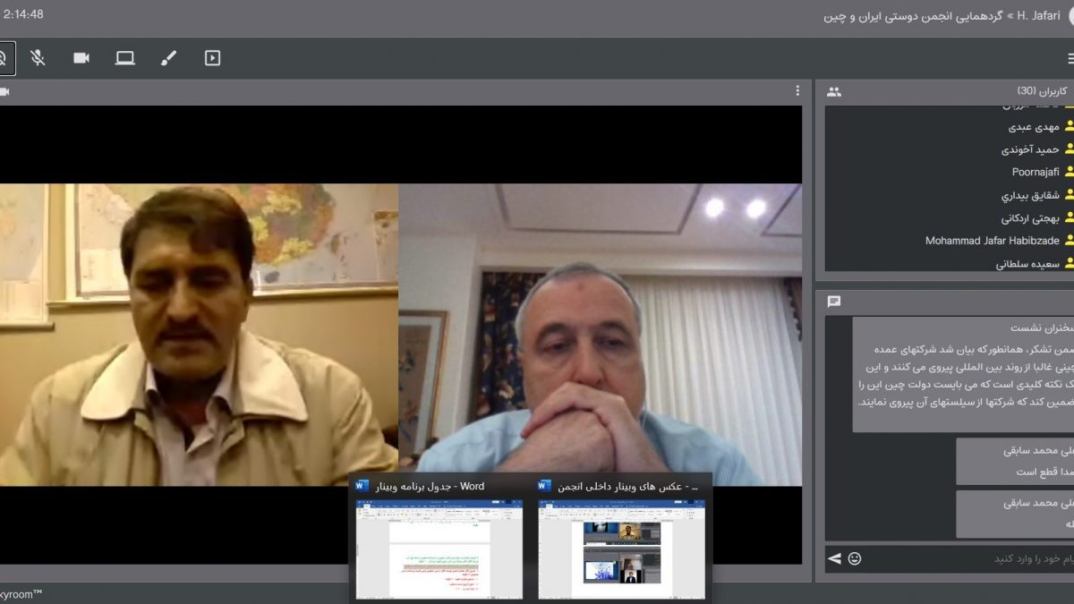Click the room title گردهمایی انجمن دوستی ایران و چین
1074x604 pixels.
(915, 16)
